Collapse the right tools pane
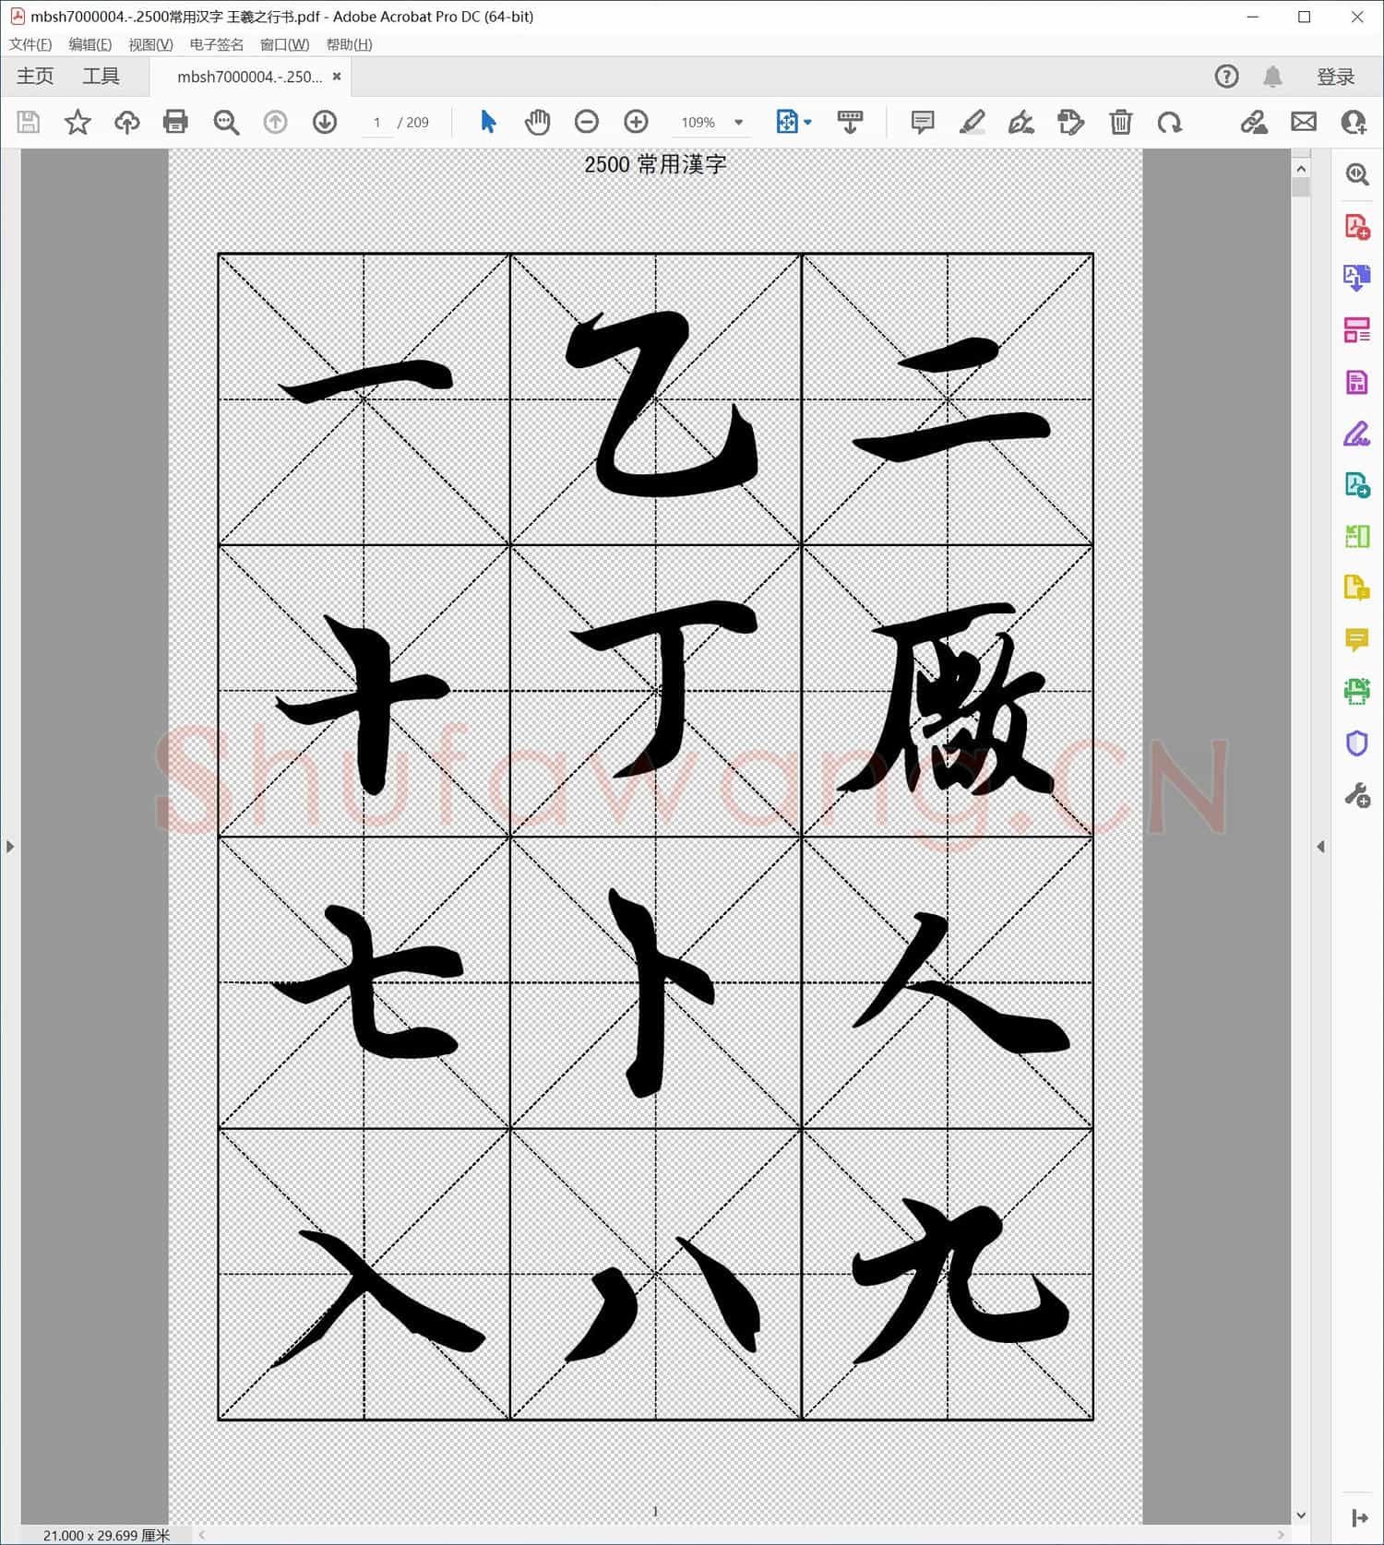 1320,846
